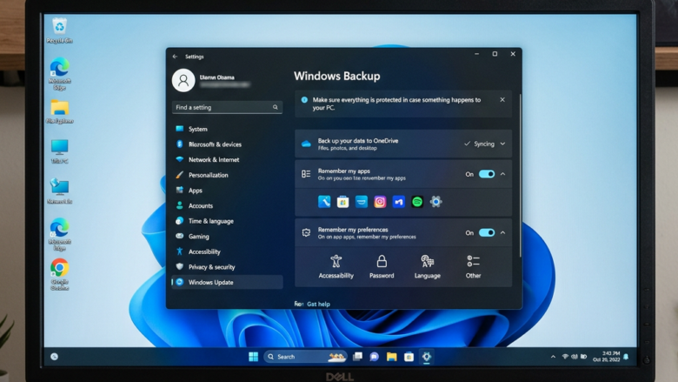
Task: Select the File Explorer folder desktop icon
Action: pos(59,111)
